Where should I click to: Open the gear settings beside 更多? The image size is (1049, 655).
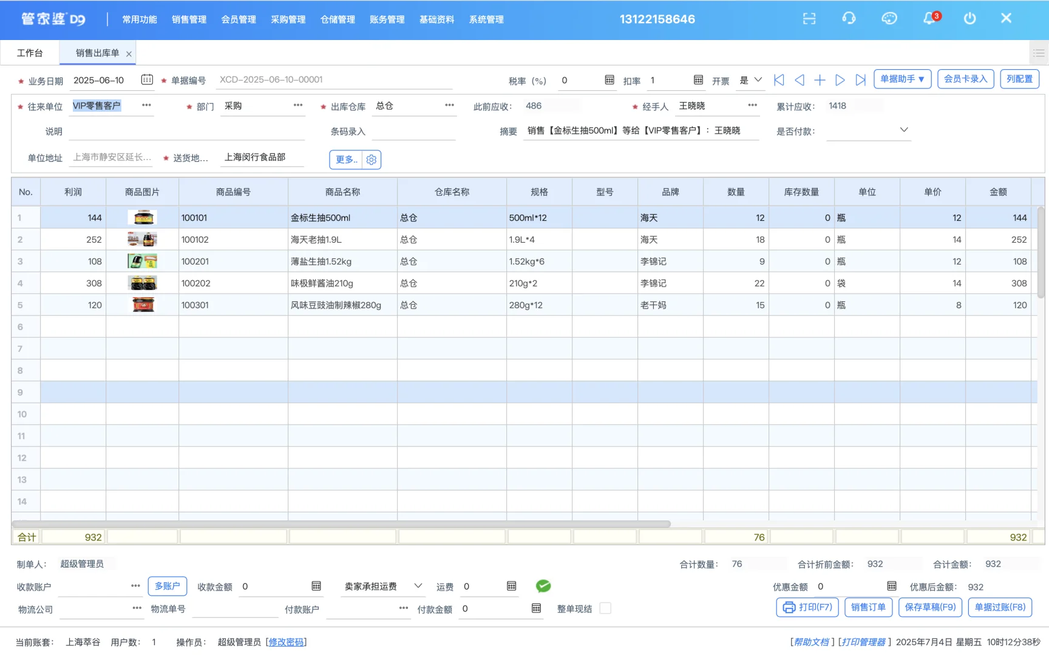[372, 160]
